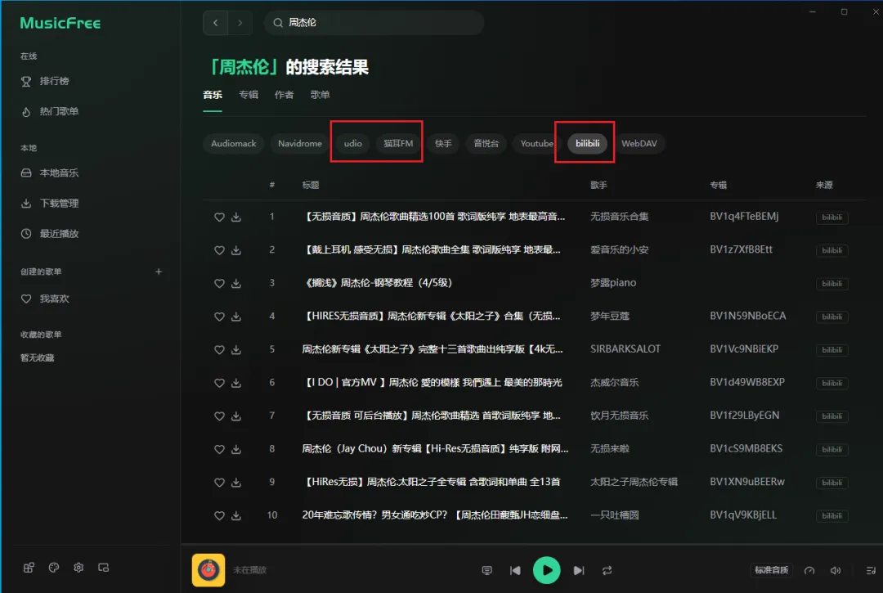883x593 pixels.
Task: Open the lyrics display icon
Action: [x=487, y=570]
